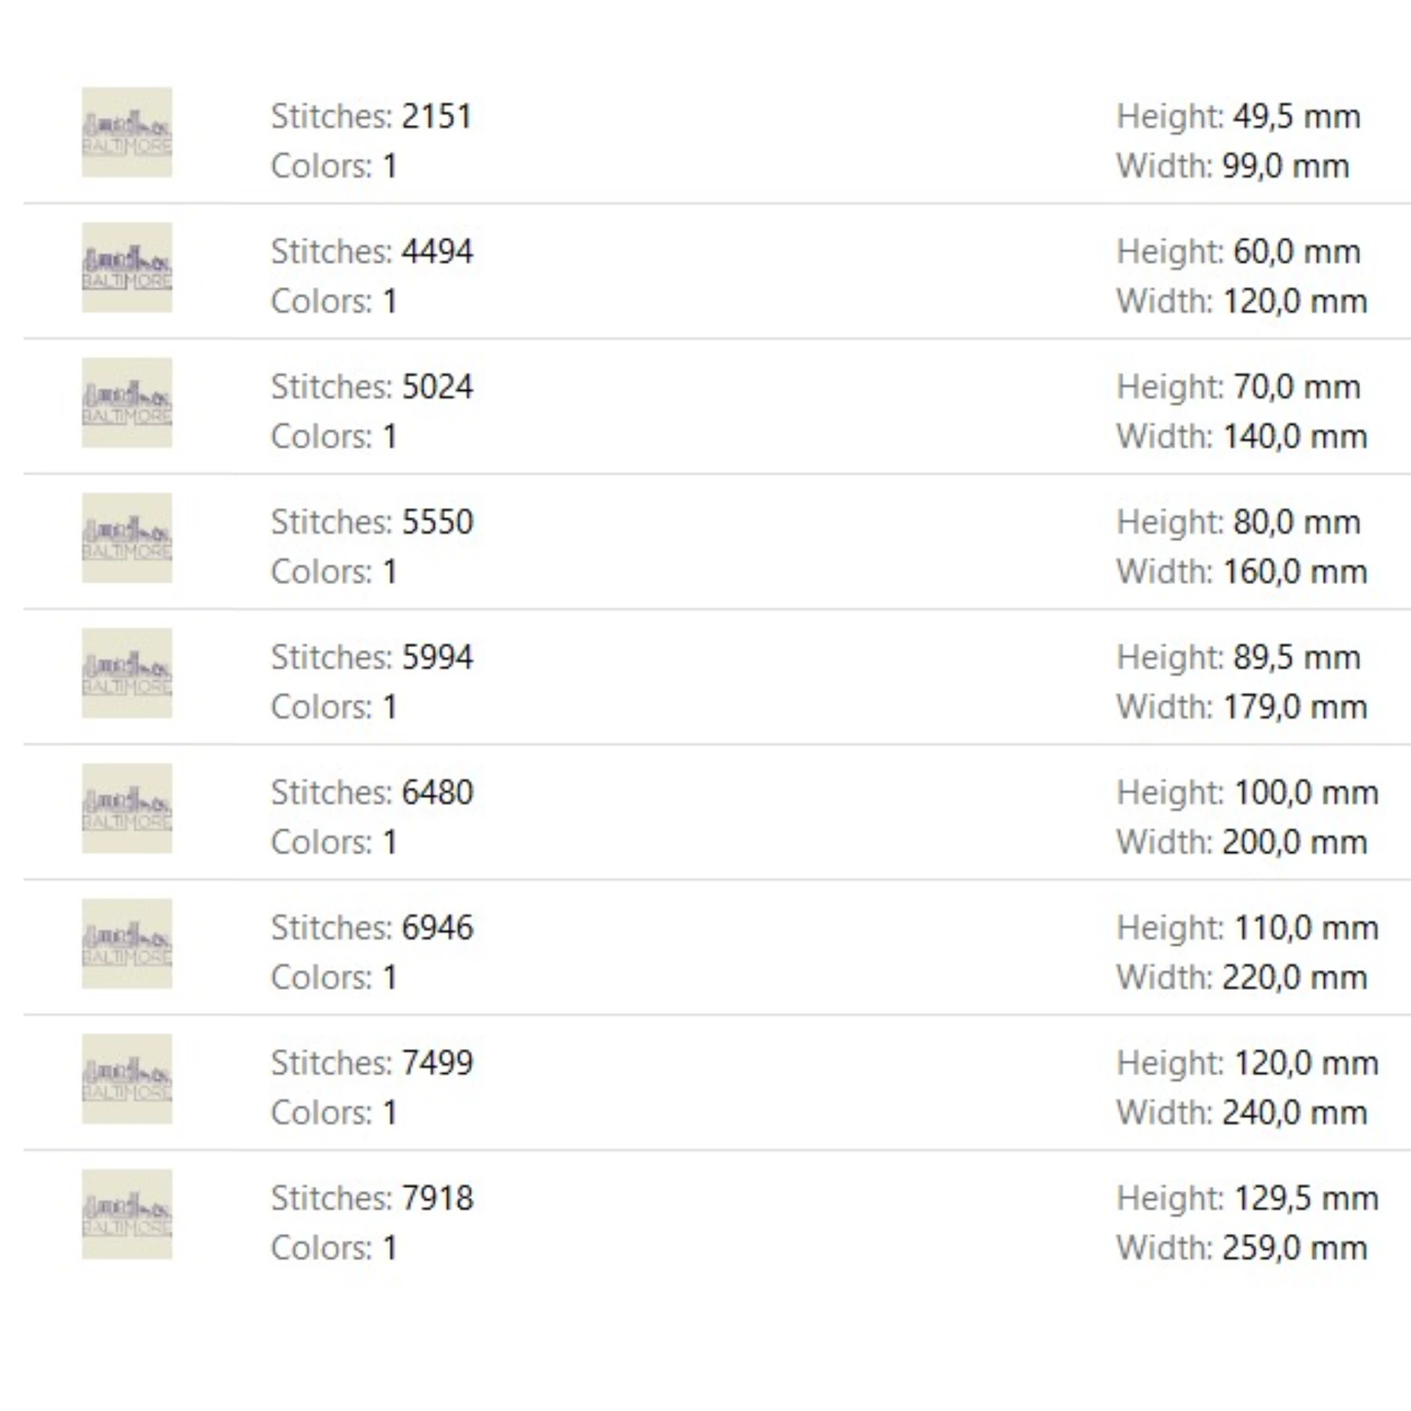Choose the Width: 200,0 mm entry
This screenshot has width=1411, height=1411.
[1242, 842]
